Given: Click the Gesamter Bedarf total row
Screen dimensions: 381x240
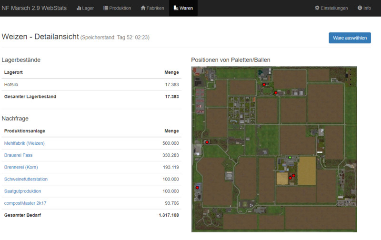Looking at the screenshot, I should click(x=90, y=215).
